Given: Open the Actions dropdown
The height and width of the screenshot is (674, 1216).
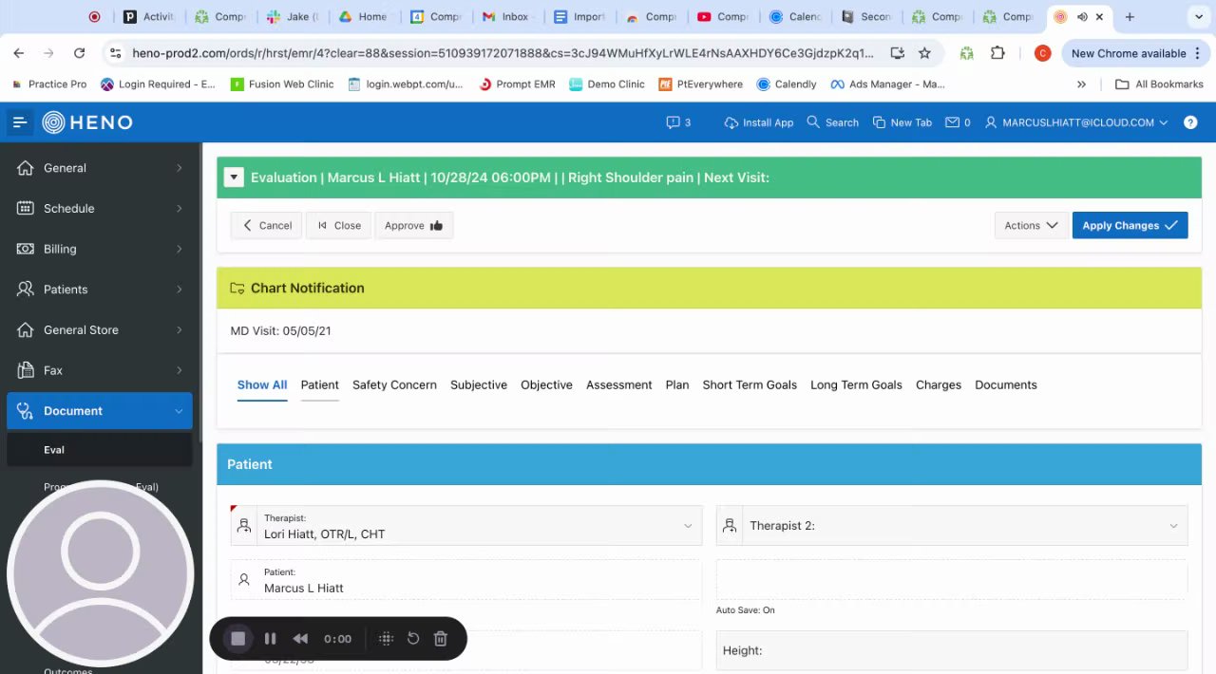Looking at the screenshot, I should point(1031,226).
